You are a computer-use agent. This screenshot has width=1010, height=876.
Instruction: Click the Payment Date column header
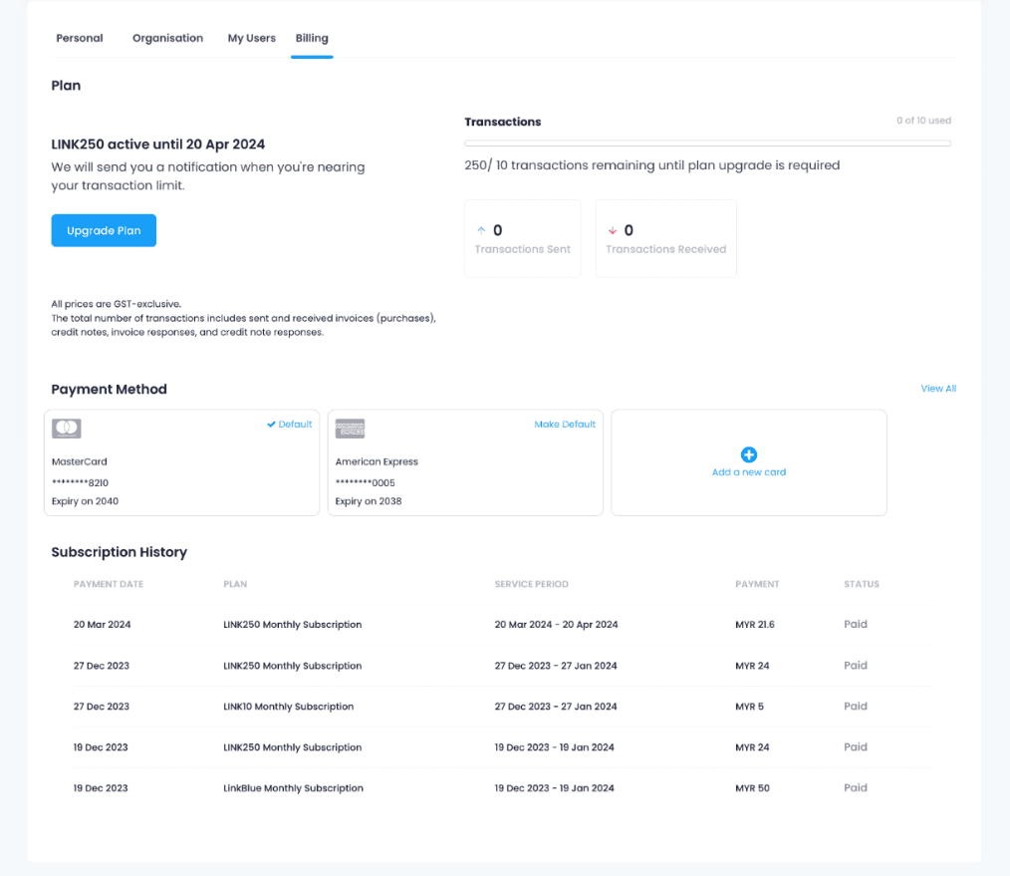pyautogui.click(x=109, y=584)
